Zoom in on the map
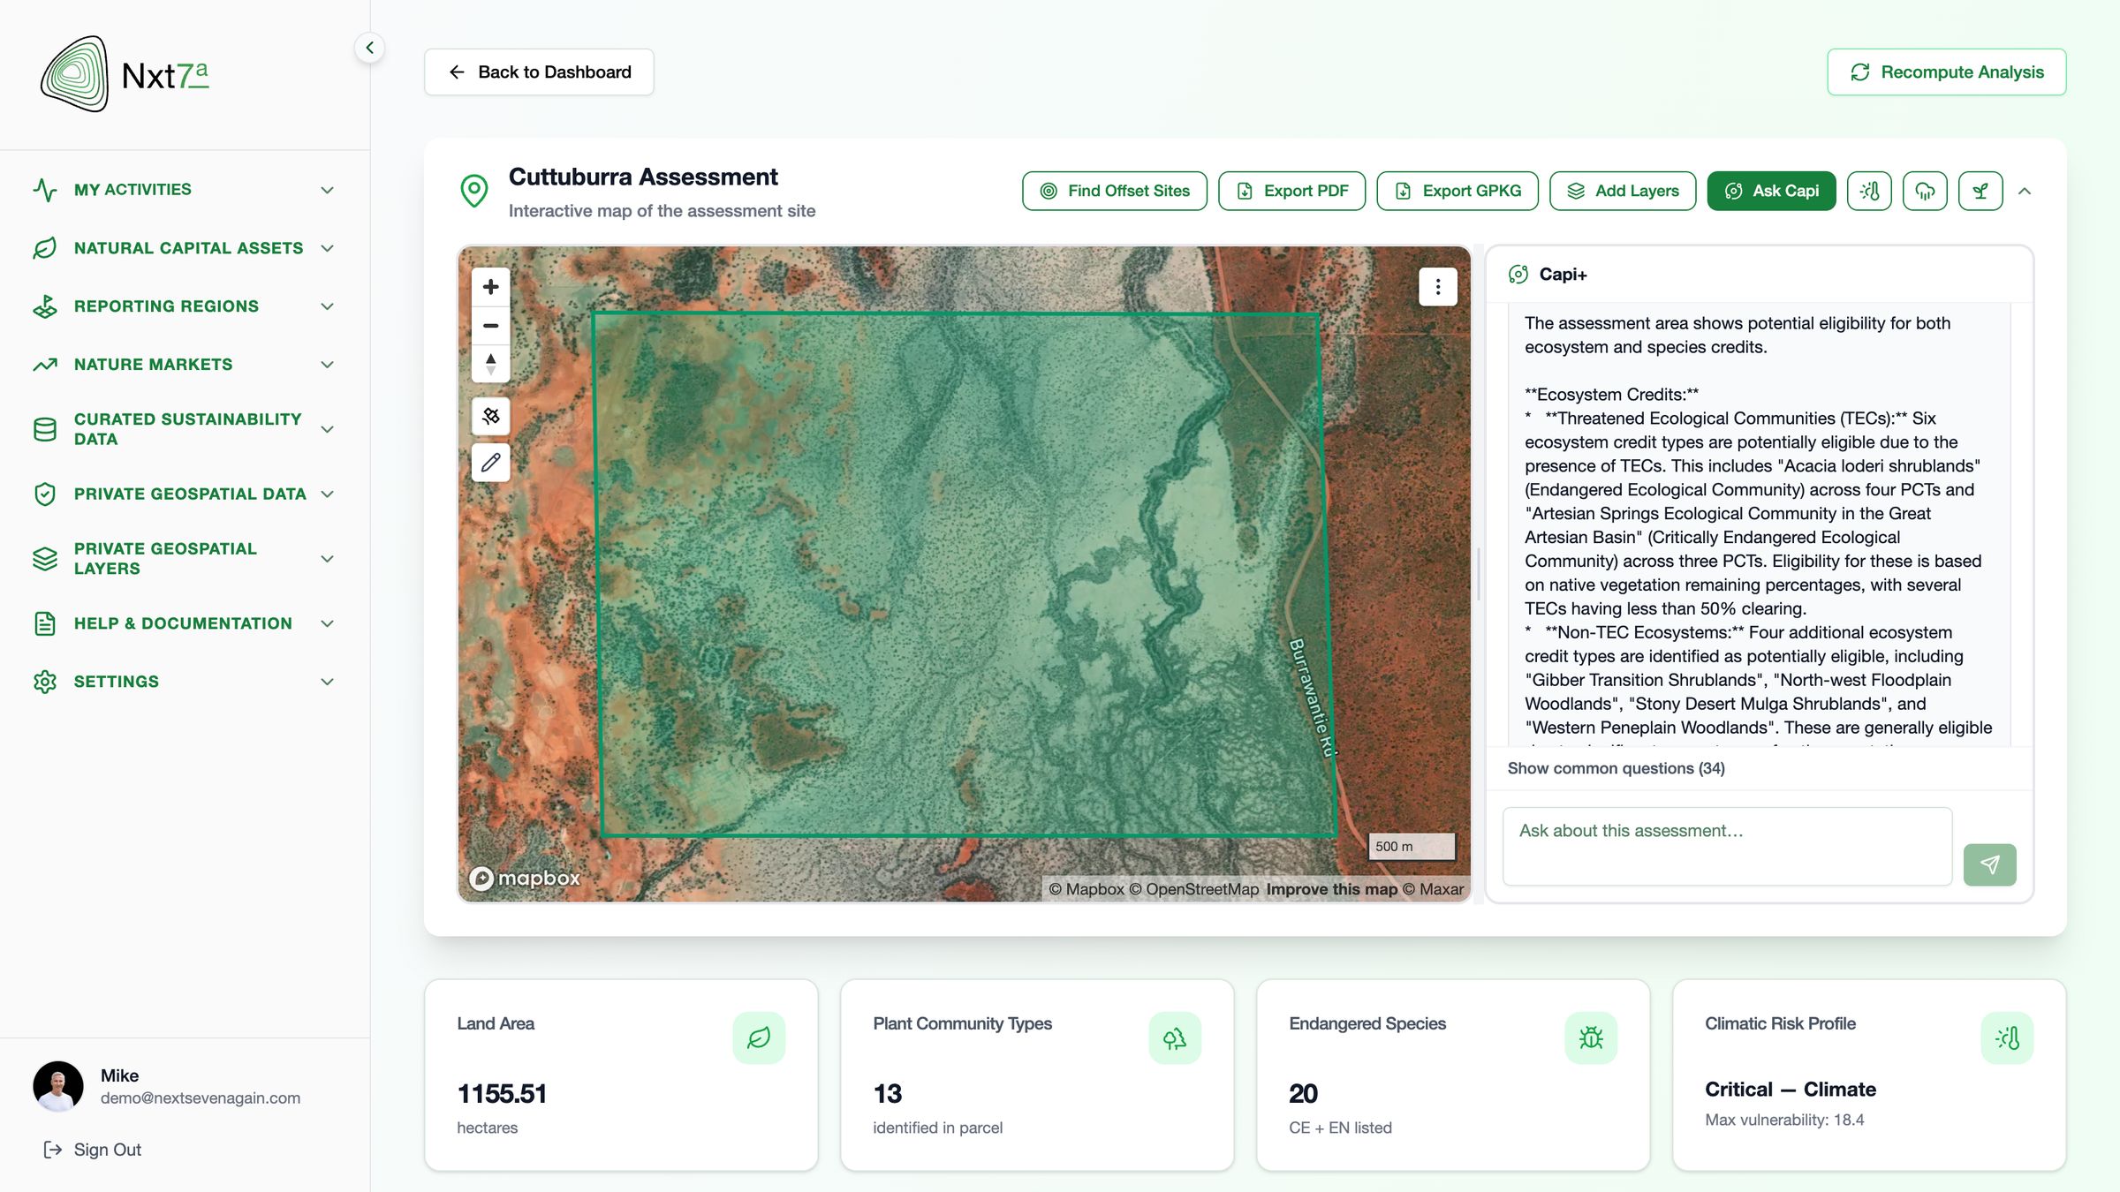The height and width of the screenshot is (1192, 2120). (491, 287)
